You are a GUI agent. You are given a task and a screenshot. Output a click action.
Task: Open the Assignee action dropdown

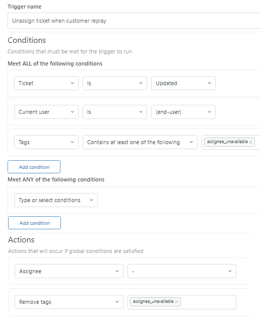click(x=69, y=271)
